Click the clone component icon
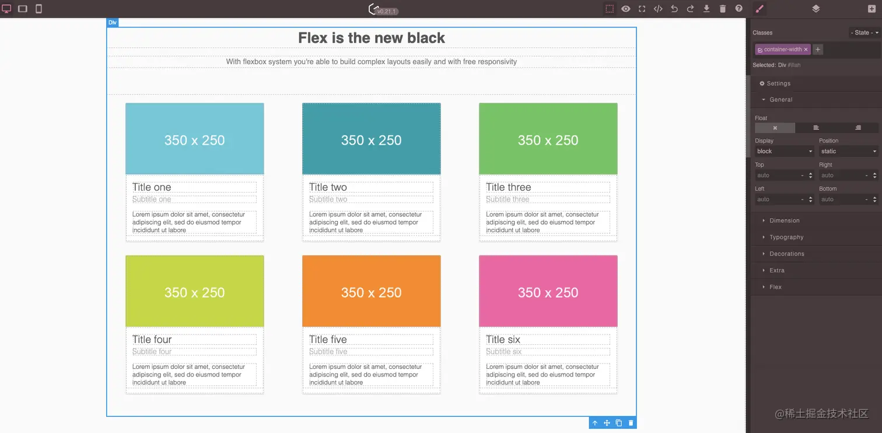 click(619, 423)
